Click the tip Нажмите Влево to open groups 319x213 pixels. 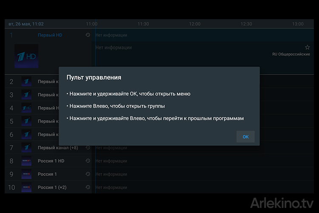116,106
